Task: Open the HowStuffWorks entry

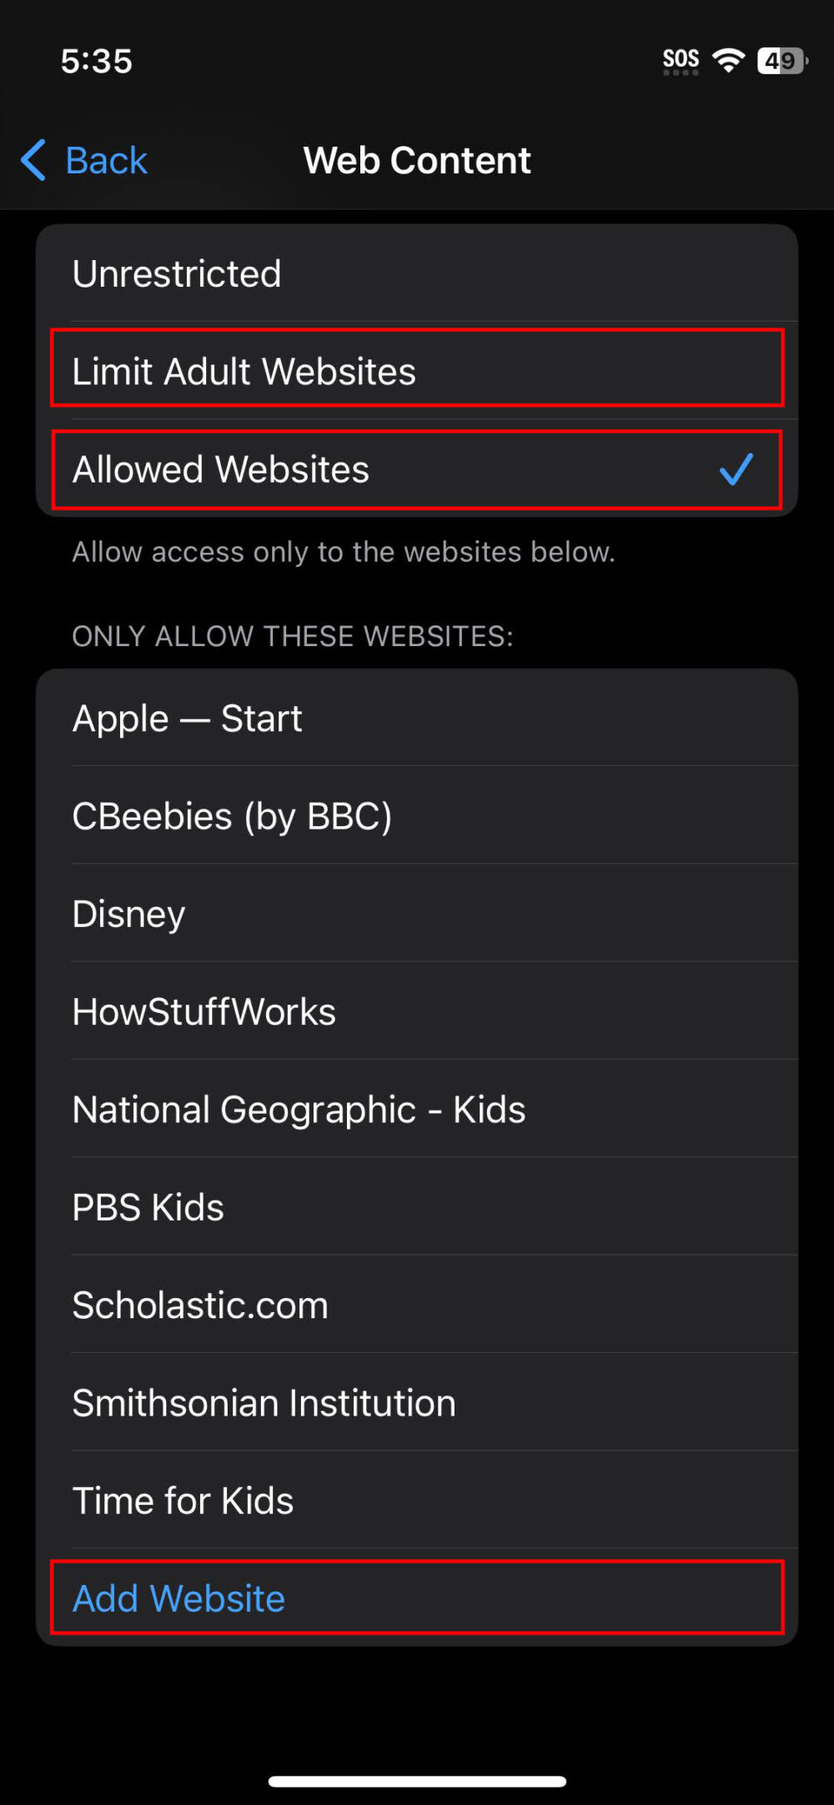Action: (x=417, y=1011)
